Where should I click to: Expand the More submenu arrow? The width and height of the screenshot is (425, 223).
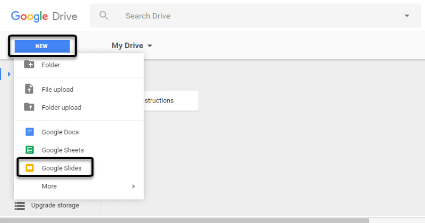click(133, 186)
